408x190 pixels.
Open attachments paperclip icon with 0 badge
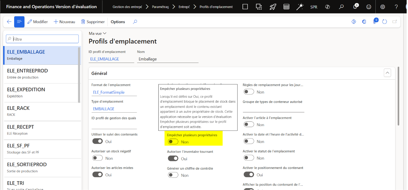click(375, 22)
